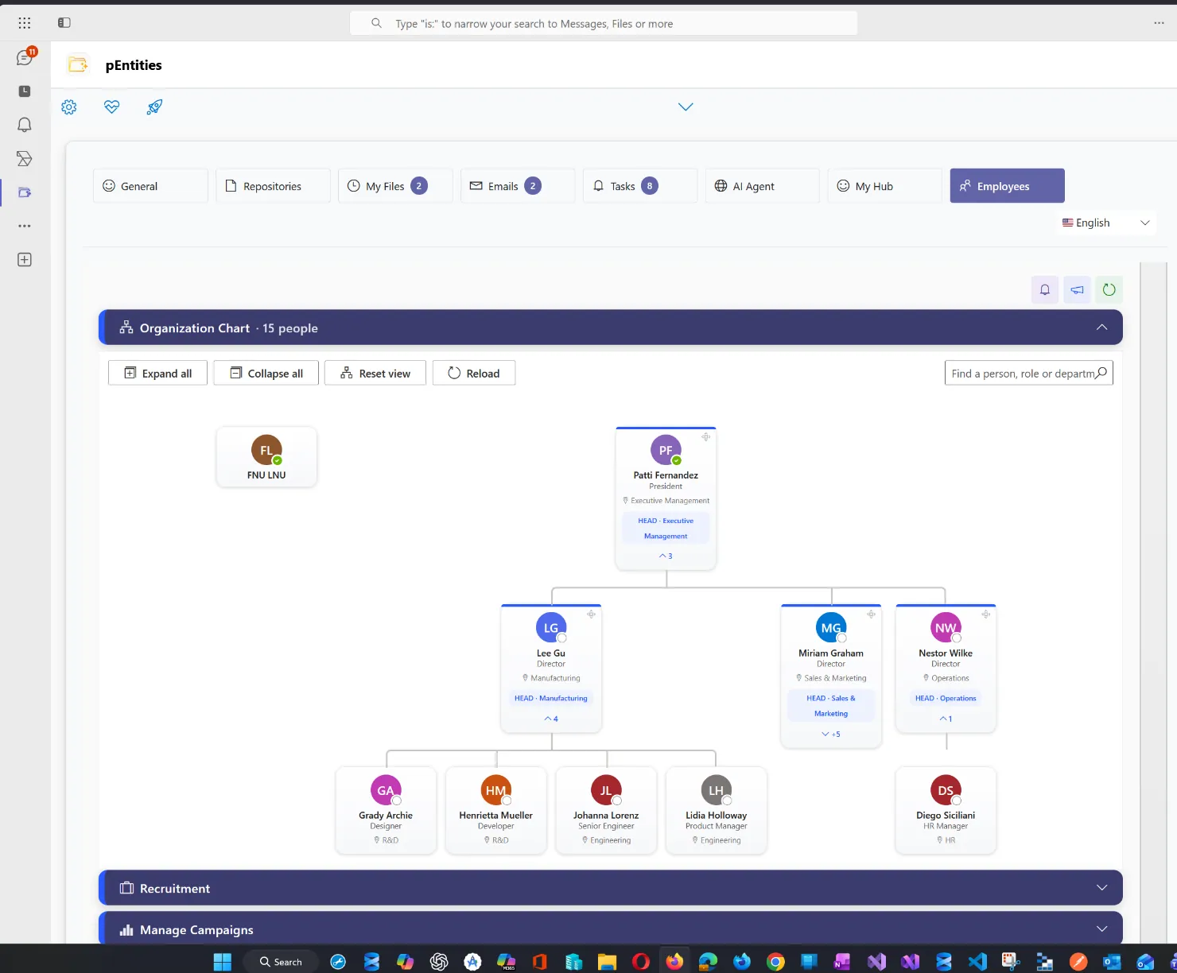Viewport: 1177px width, 973px height.
Task: Click the Expand all button
Action: pyautogui.click(x=157, y=373)
